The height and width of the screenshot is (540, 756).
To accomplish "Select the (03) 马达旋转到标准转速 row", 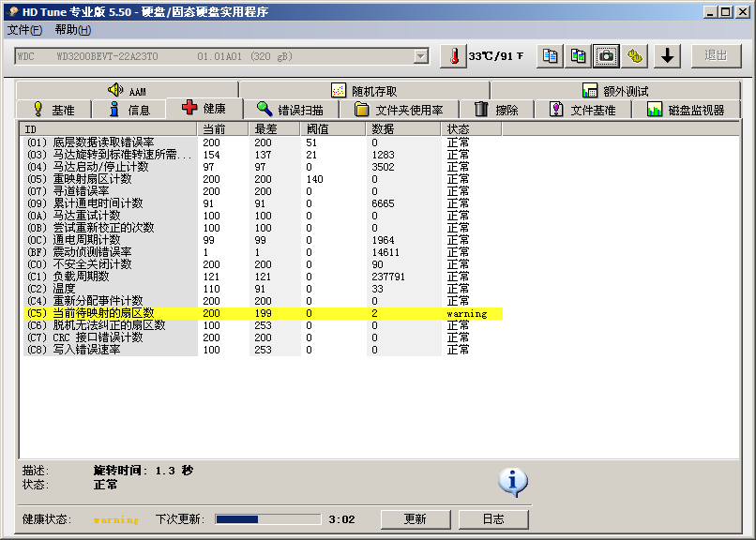I will 263,155.
